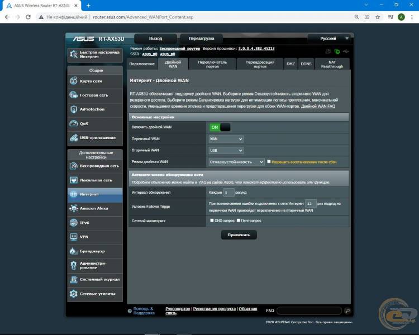Toggle the Dual WAN ON switch

[220, 127]
